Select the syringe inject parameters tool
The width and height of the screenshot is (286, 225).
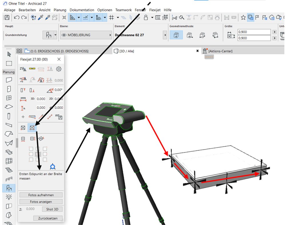[x=47, y=17]
